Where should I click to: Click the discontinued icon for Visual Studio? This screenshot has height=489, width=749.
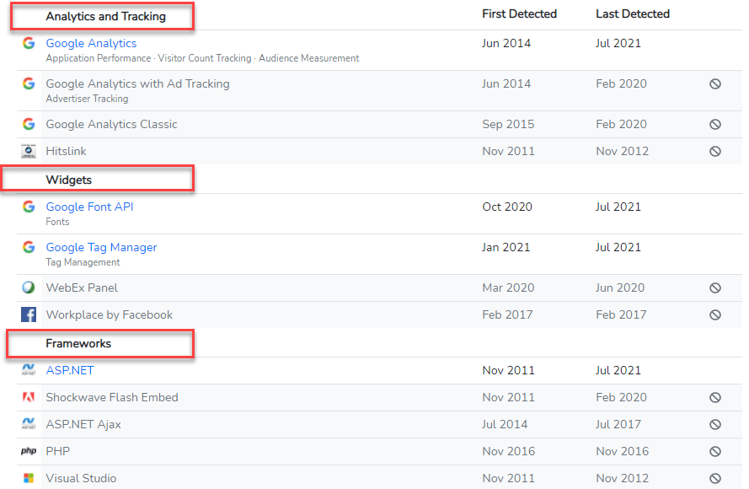(x=715, y=478)
